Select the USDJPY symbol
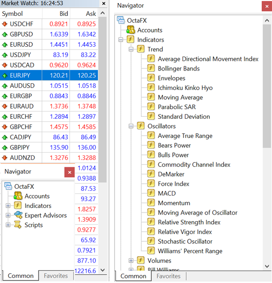 click(21, 55)
